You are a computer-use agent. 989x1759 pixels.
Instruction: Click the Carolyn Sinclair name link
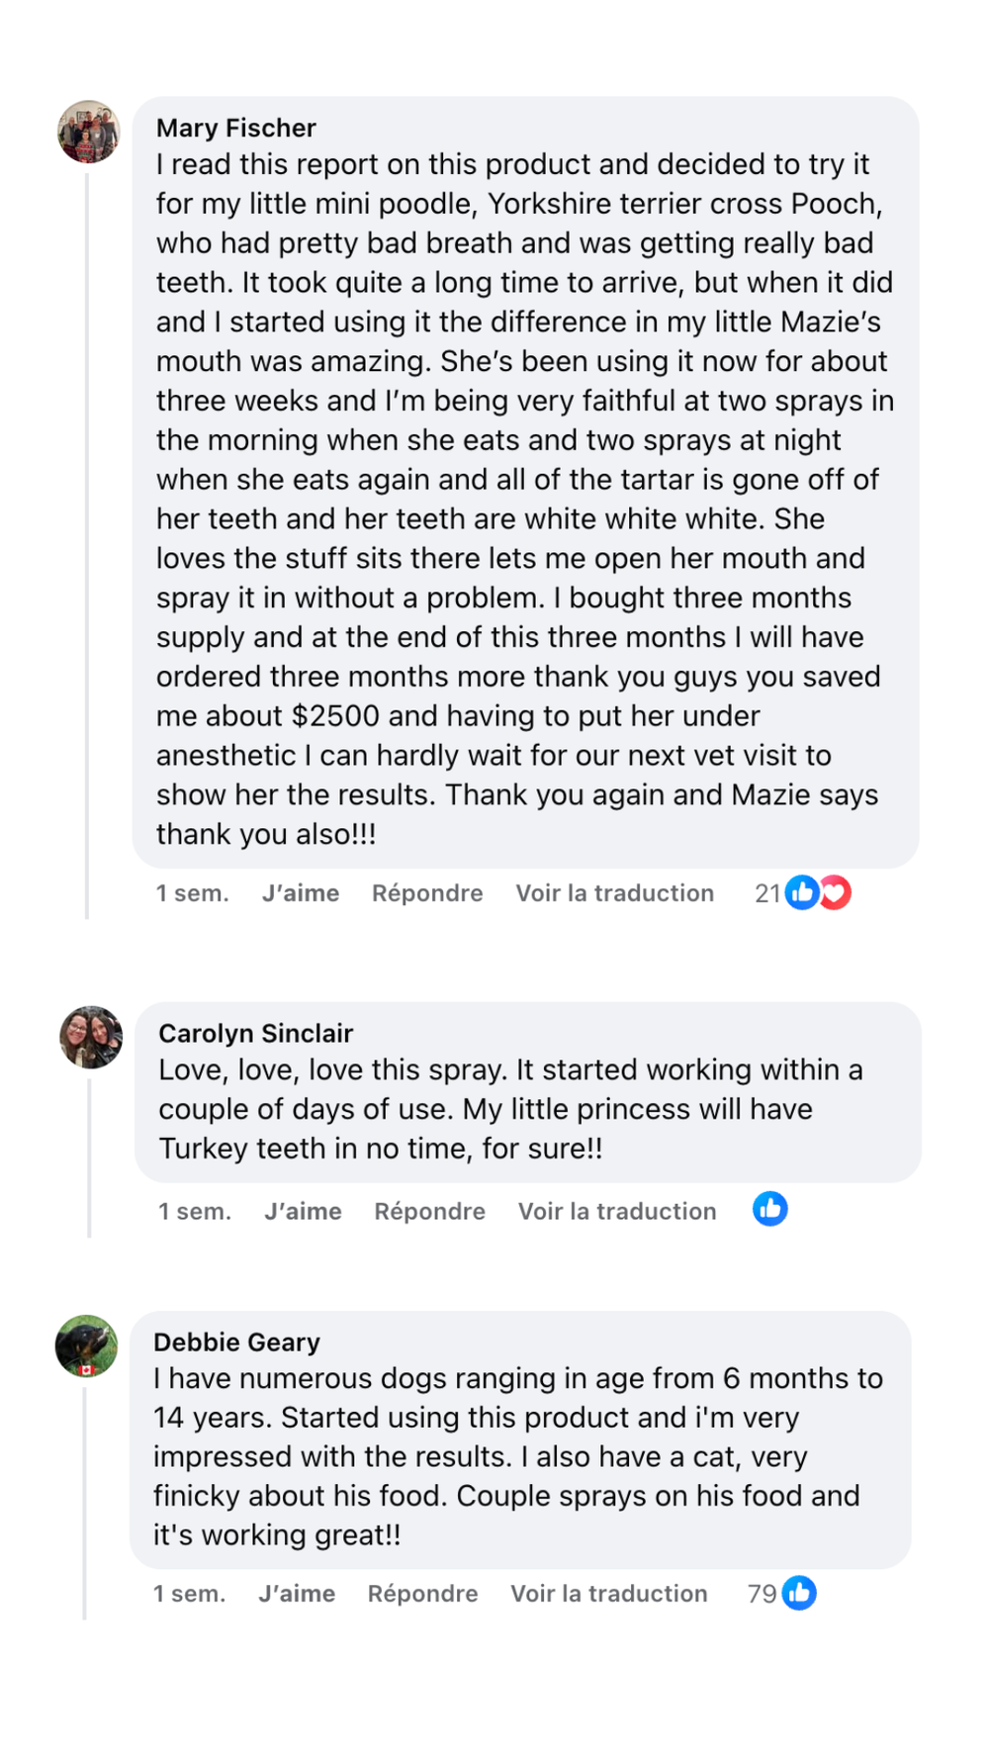tap(255, 1033)
